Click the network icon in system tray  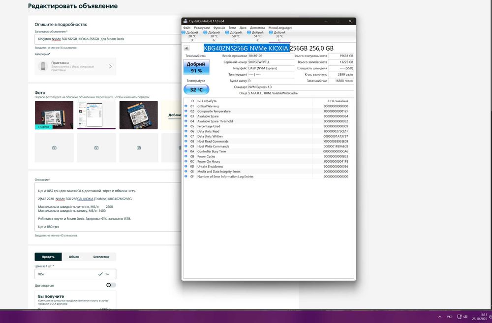tap(460, 317)
